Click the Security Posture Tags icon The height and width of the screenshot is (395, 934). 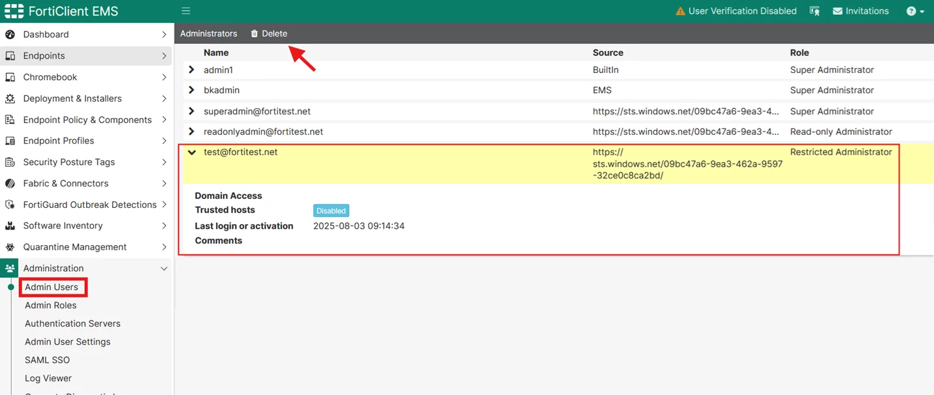point(10,162)
